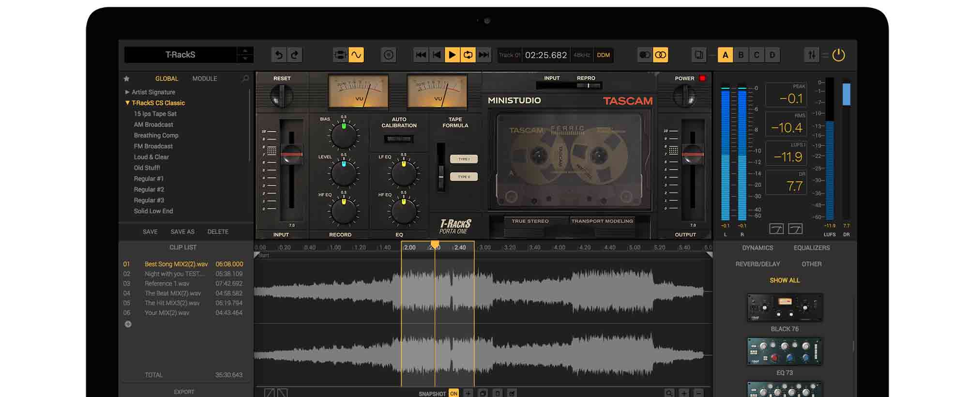Filter modules by REVERB/DELAY
Viewport: 968px width, 397px height.
(x=757, y=264)
